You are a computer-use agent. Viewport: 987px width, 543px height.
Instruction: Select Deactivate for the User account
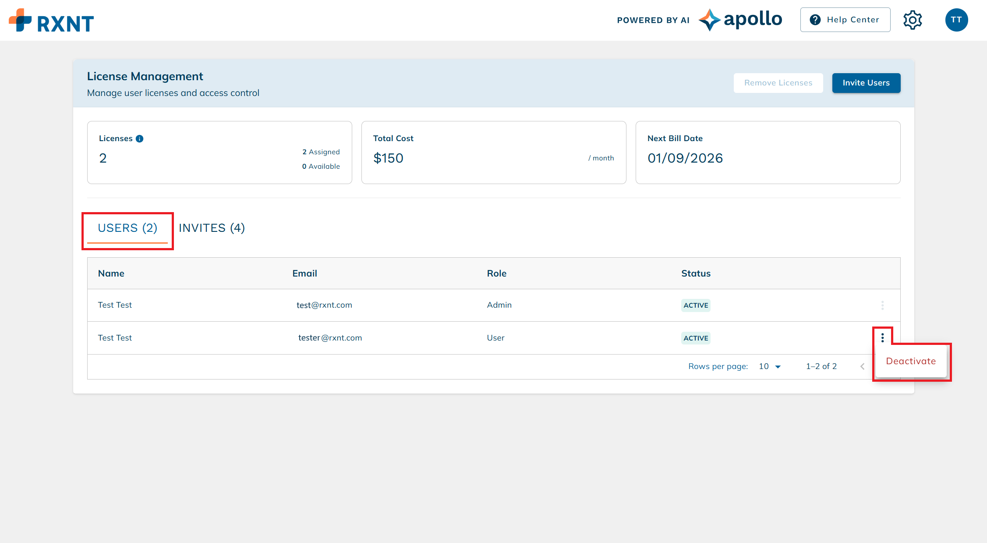(x=911, y=361)
